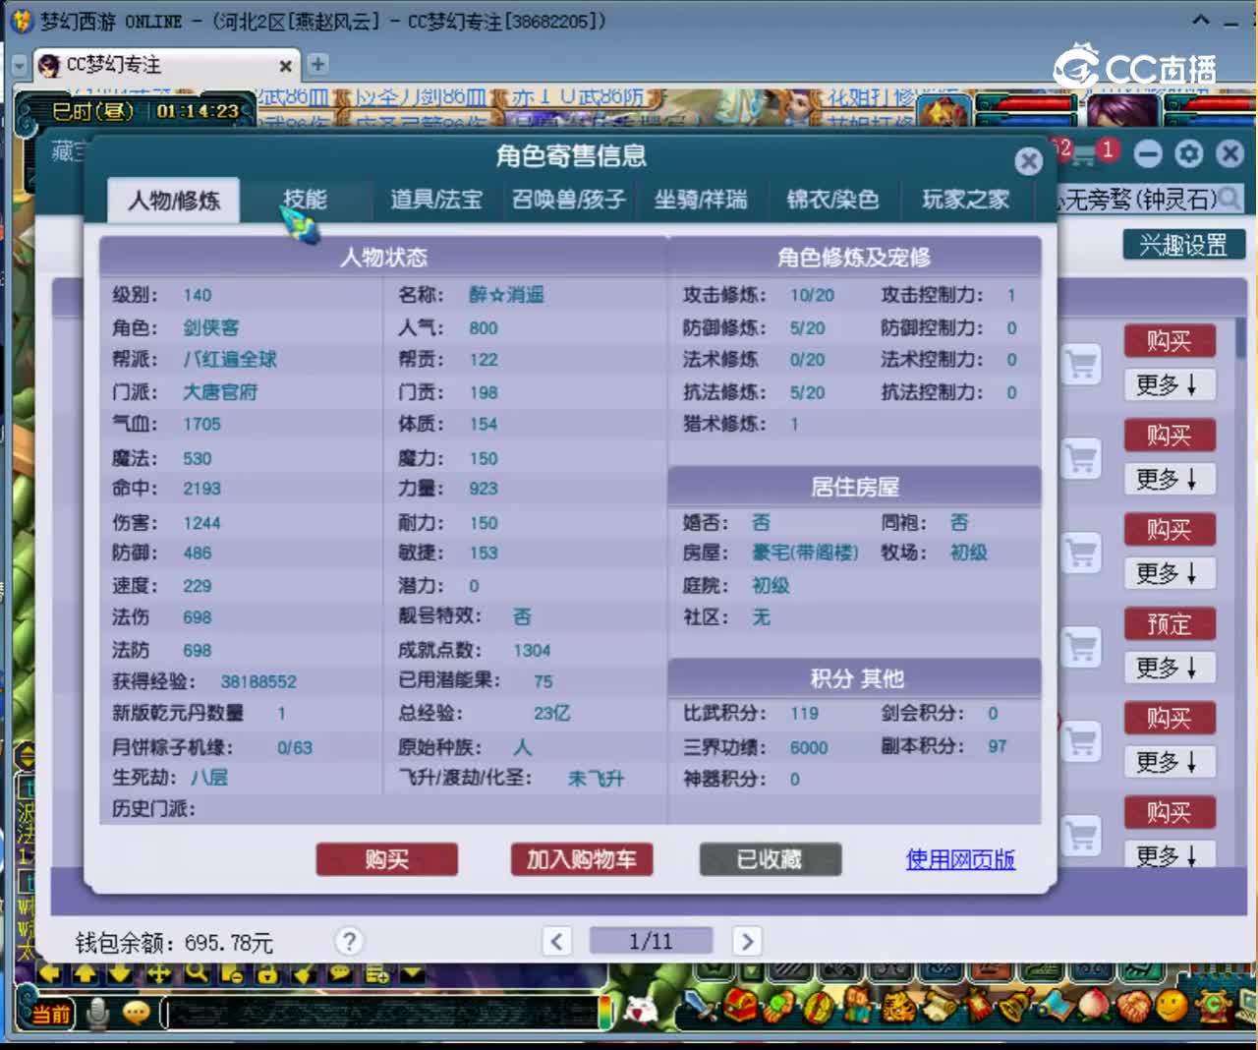Click the 房屋 value 豪宅(带阁楼)

click(805, 553)
